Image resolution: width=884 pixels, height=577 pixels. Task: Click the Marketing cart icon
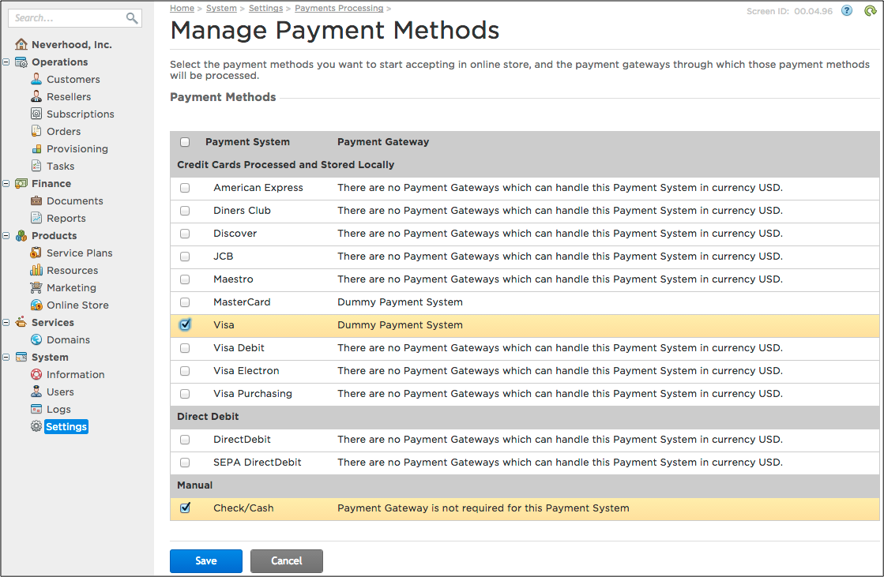[36, 287]
